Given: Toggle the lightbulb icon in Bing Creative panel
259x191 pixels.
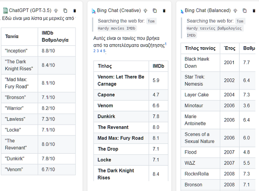Looking at the screenshot, I should click(145, 11).
